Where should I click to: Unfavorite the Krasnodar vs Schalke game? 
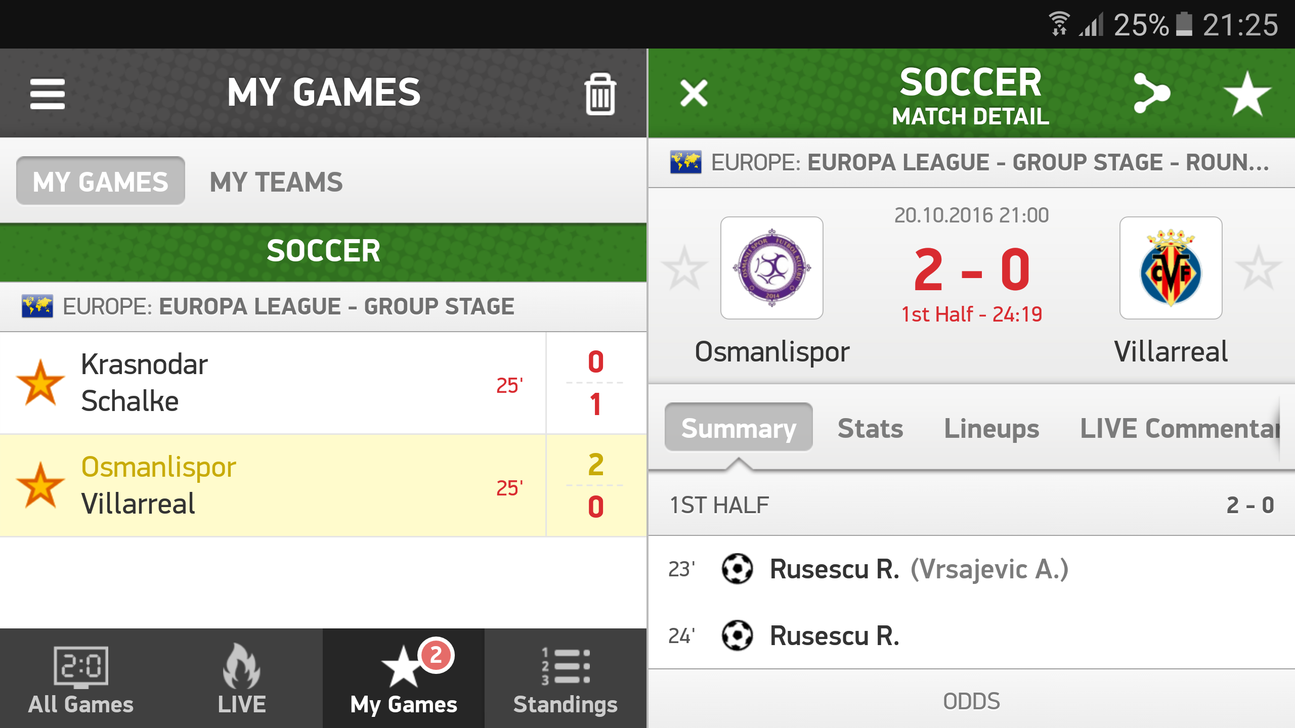(40, 383)
